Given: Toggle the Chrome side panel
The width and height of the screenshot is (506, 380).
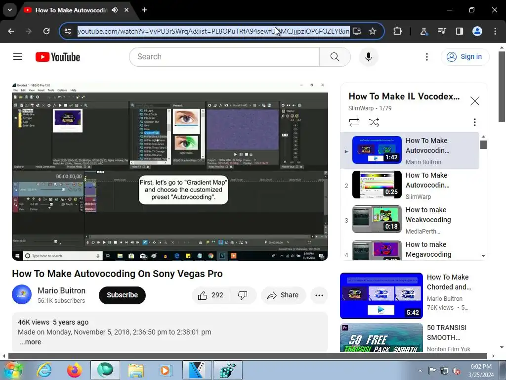Looking at the screenshot, I should [x=460, y=31].
